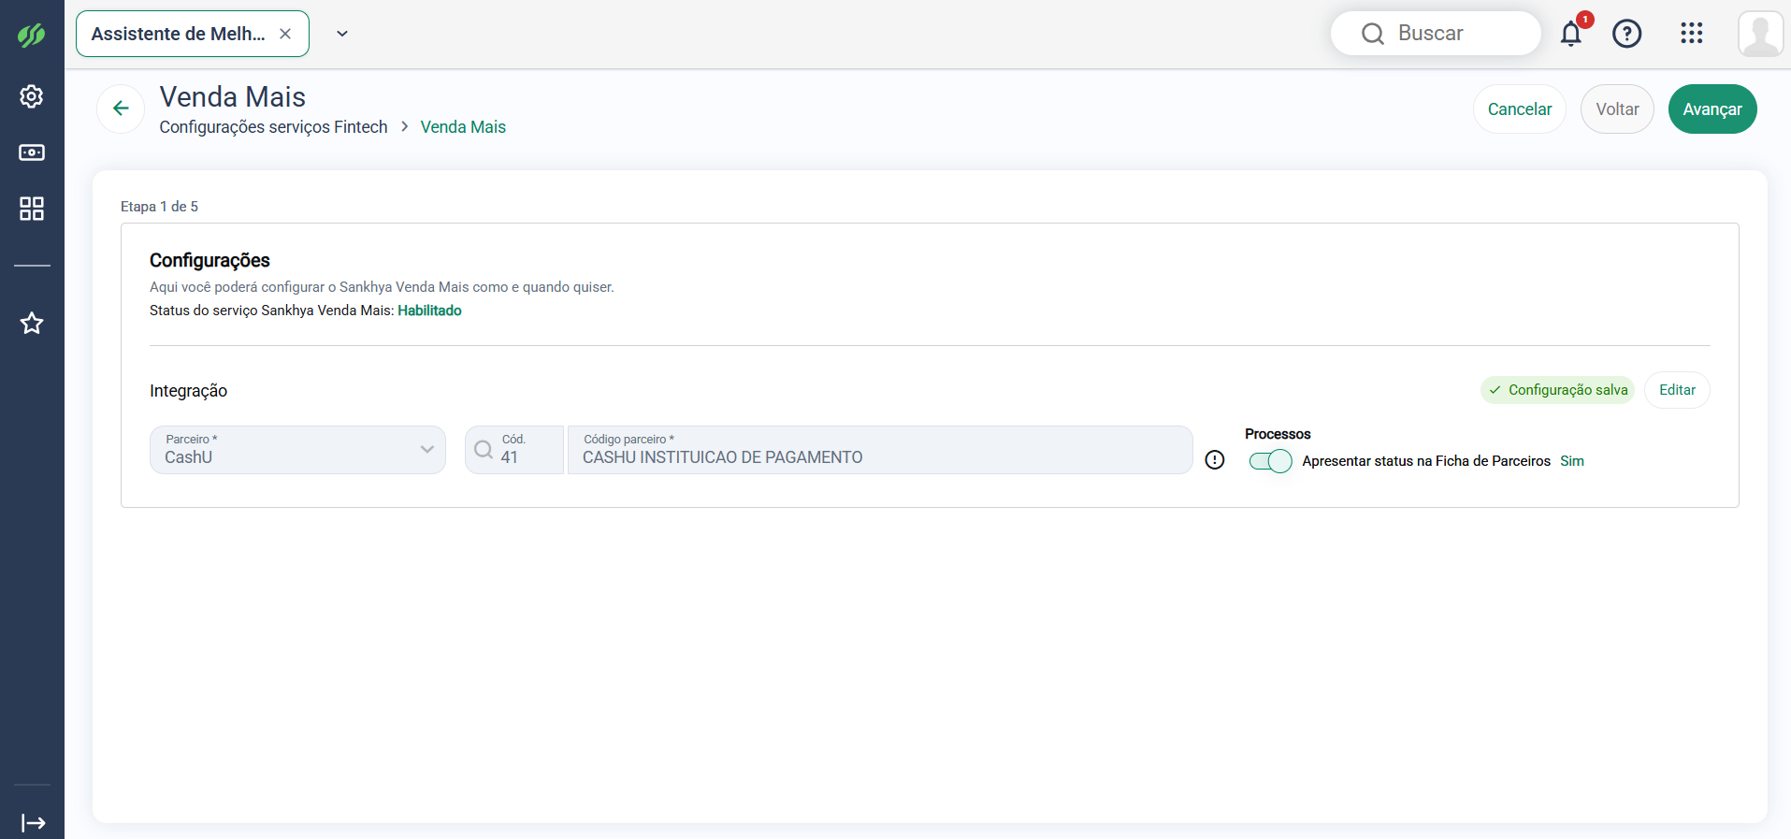Open favorites star in sidebar
This screenshot has height=839, width=1791.
coord(32,324)
